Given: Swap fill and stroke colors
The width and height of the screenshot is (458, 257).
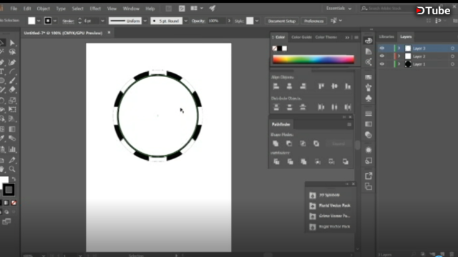Looking at the screenshot, I should coord(14,179).
